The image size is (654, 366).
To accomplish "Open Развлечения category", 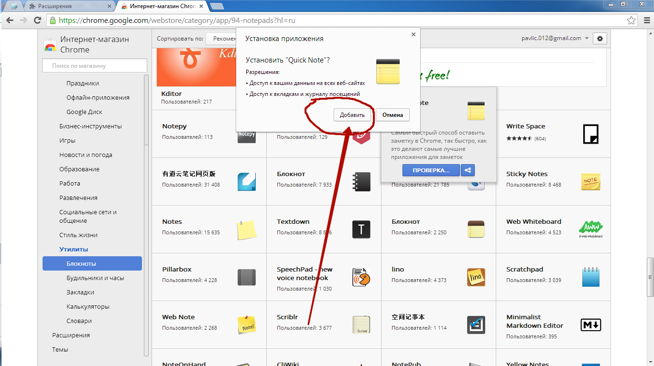I will (x=78, y=198).
